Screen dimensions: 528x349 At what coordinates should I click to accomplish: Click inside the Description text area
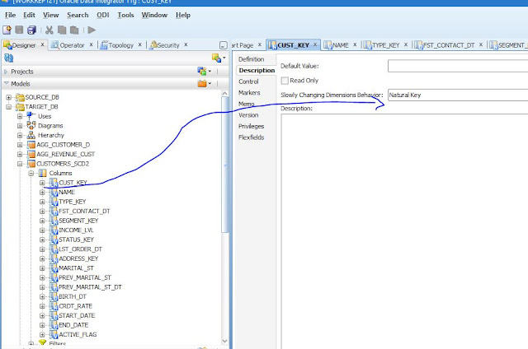[404, 231]
